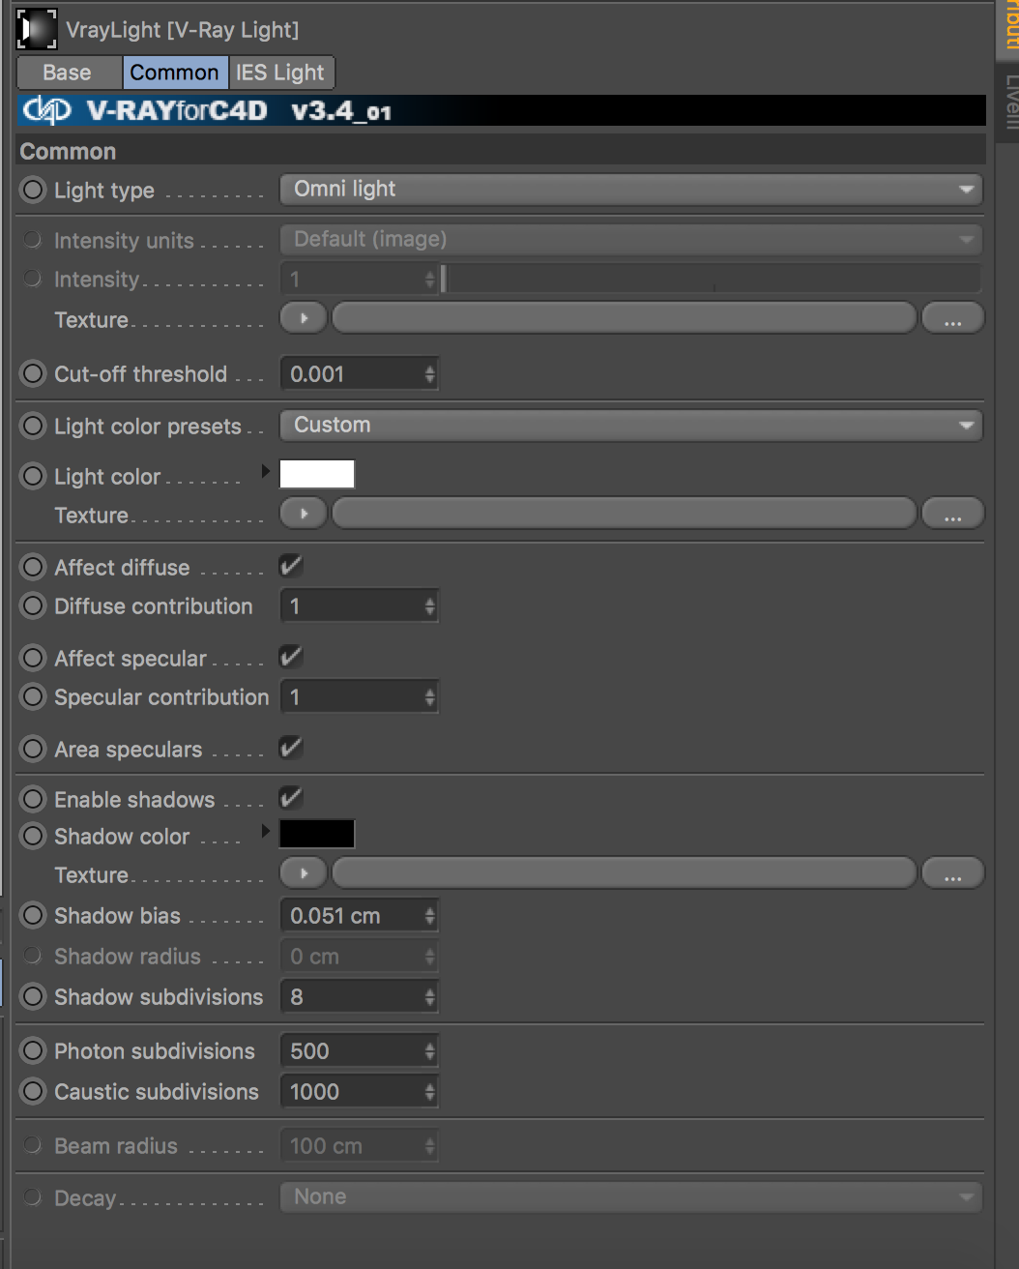Click the black Shadow color swatch
Image resolution: width=1019 pixels, height=1269 pixels.
[x=317, y=834]
